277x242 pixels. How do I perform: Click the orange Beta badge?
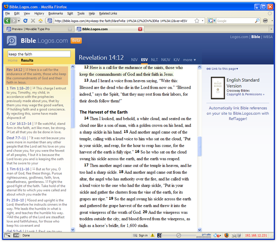click(76, 40)
